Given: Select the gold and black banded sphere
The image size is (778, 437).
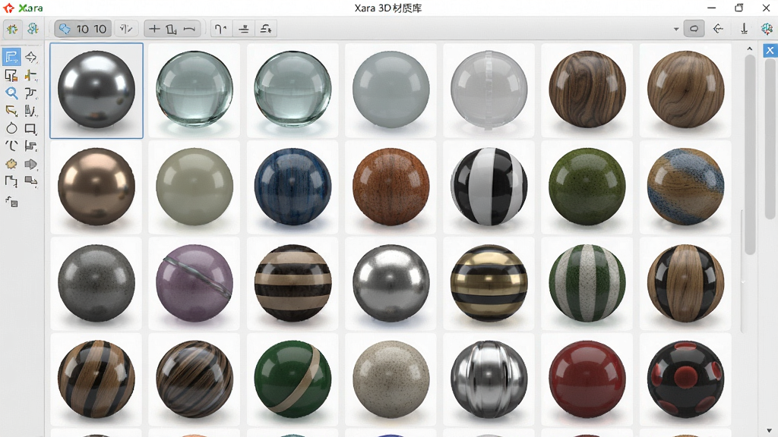Looking at the screenshot, I should (489, 283).
